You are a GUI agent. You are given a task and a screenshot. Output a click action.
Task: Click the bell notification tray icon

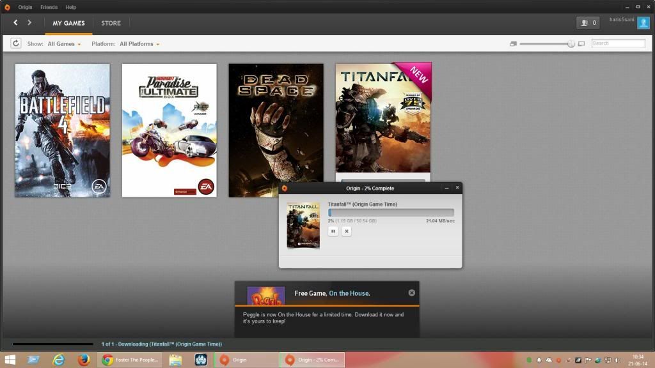[539, 360]
